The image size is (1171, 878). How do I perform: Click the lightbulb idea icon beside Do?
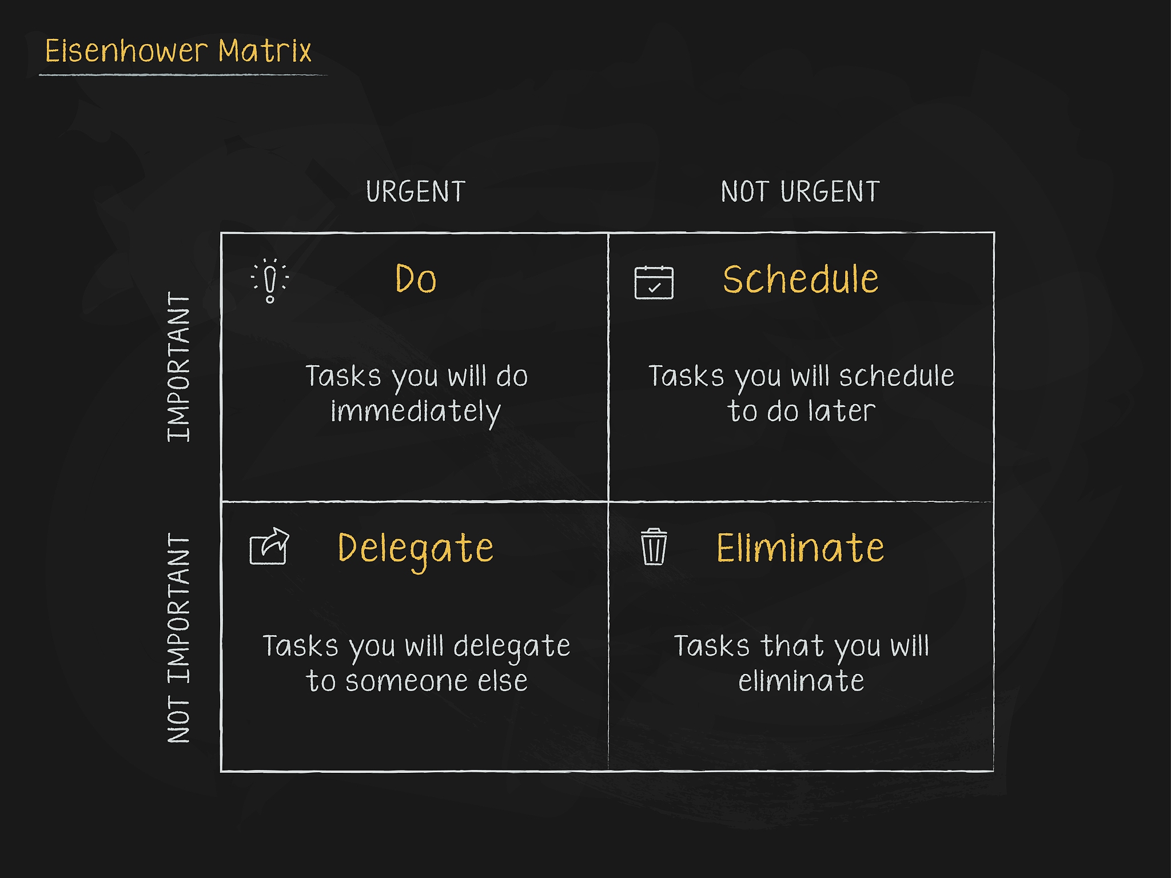270,280
